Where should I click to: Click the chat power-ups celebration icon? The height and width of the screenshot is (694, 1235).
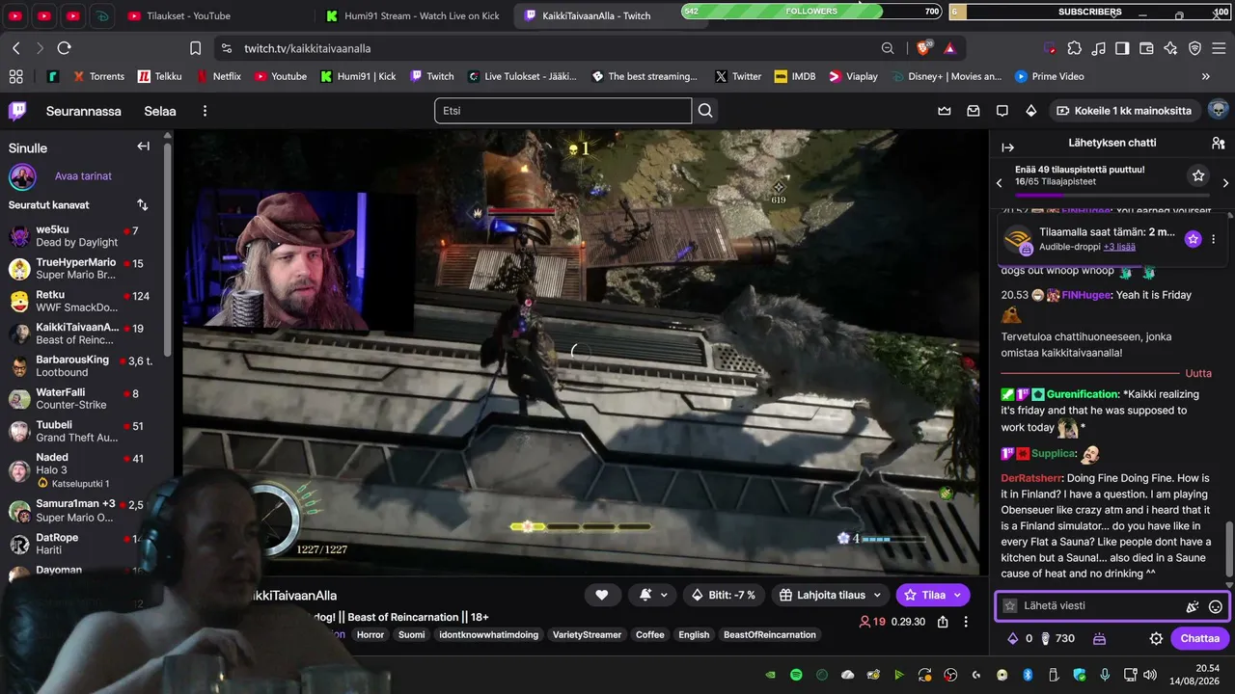(1193, 606)
